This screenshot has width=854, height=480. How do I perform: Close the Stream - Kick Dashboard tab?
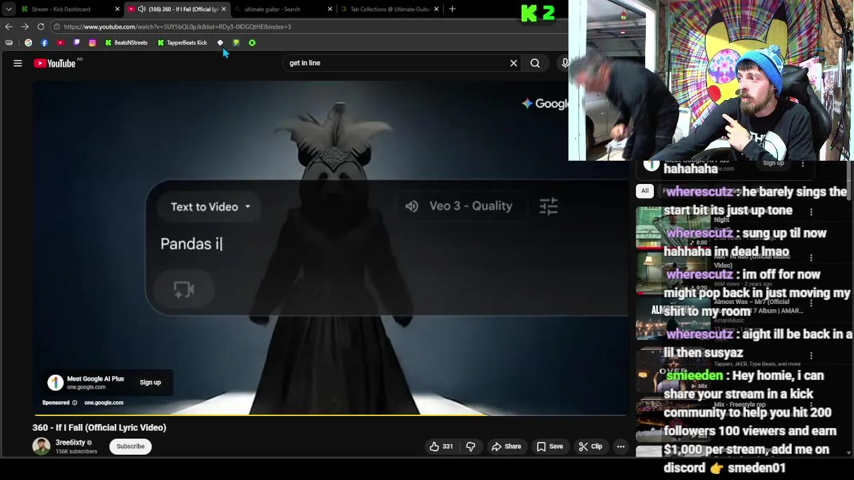[x=117, y=9]
